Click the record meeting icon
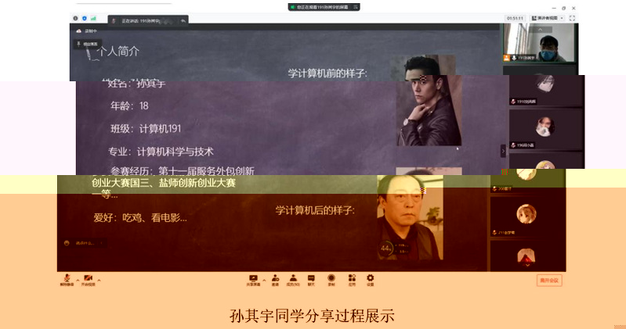 tap(331, 279)
